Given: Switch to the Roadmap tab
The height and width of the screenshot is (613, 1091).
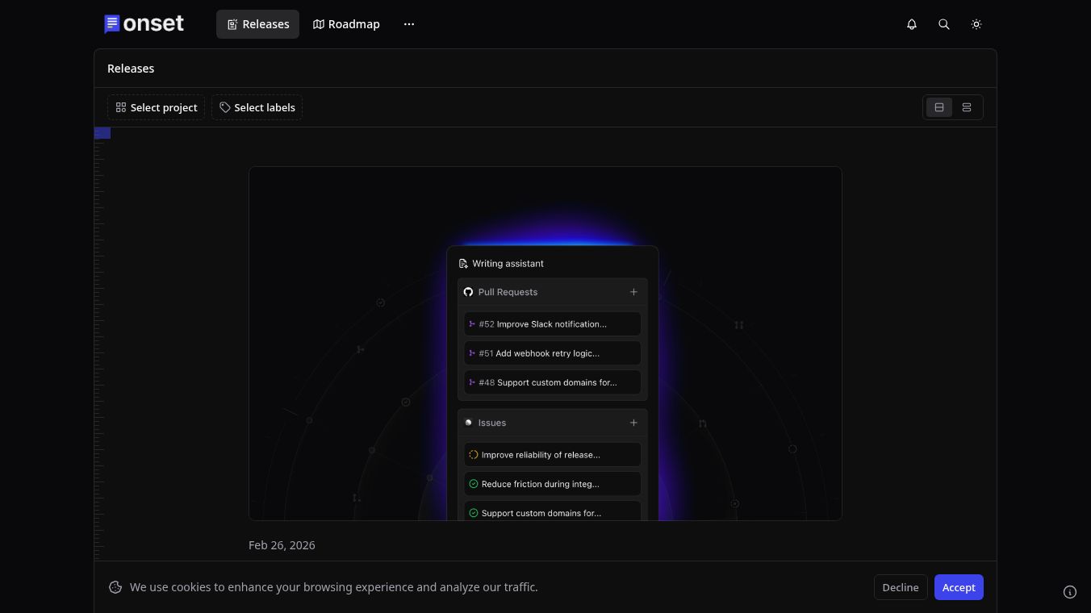Looking at the screenshot, I should click(x=346, y=24).
